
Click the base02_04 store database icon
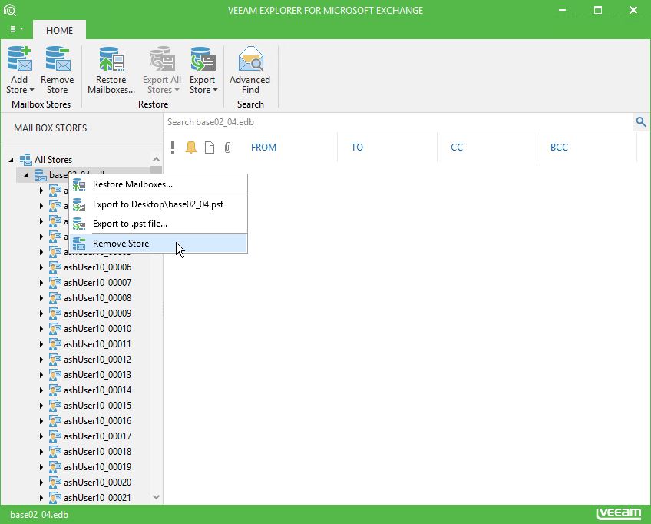[x=40, y=175]
